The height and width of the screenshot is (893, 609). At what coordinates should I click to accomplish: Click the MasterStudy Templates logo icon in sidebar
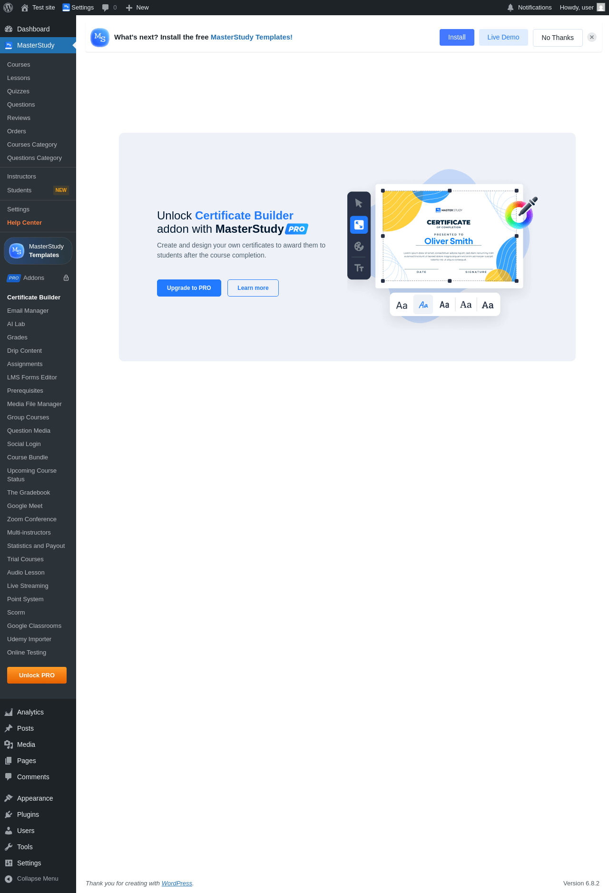click(17, 250)
